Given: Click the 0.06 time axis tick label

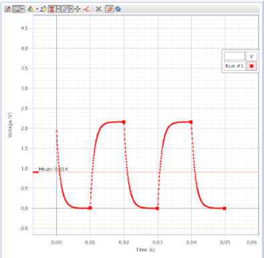Looking at the screenshot, I should pyautogui.click(x=252, y=242).
